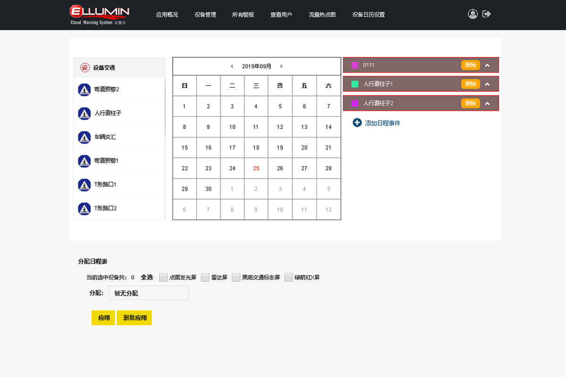Tick the 黑底交通标志屏 checkbox
The width and height of the screenshot is (566, 377).
coord(236,278)
